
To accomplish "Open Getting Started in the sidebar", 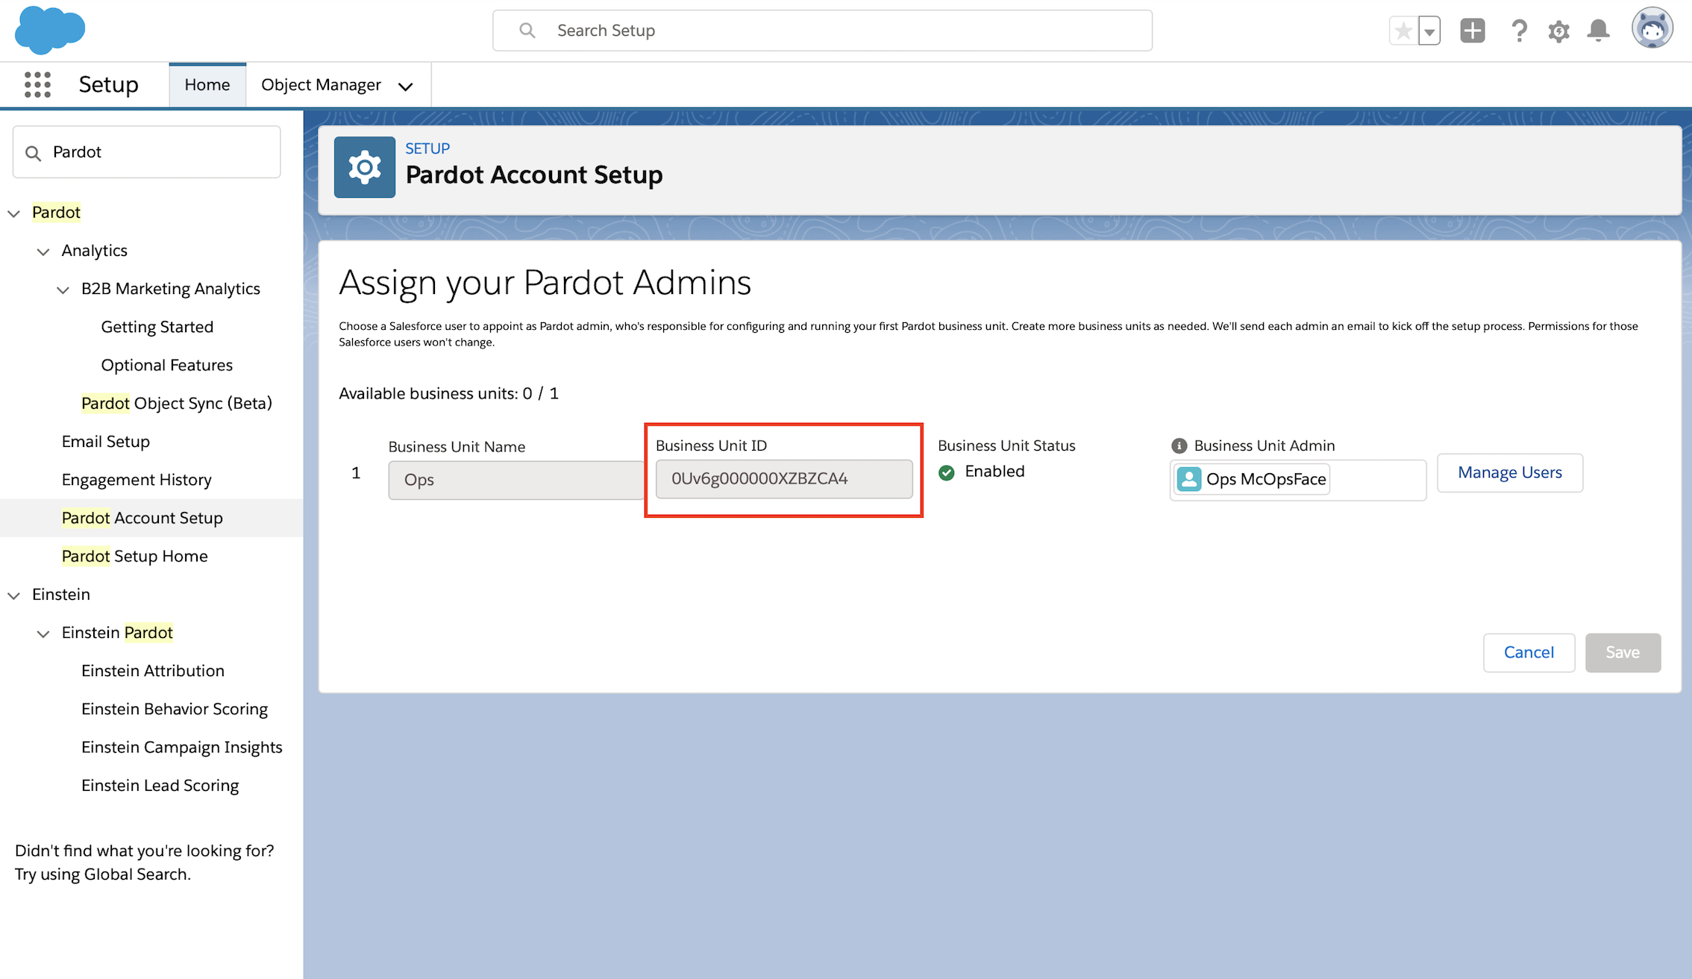I will tap(157, 327).
